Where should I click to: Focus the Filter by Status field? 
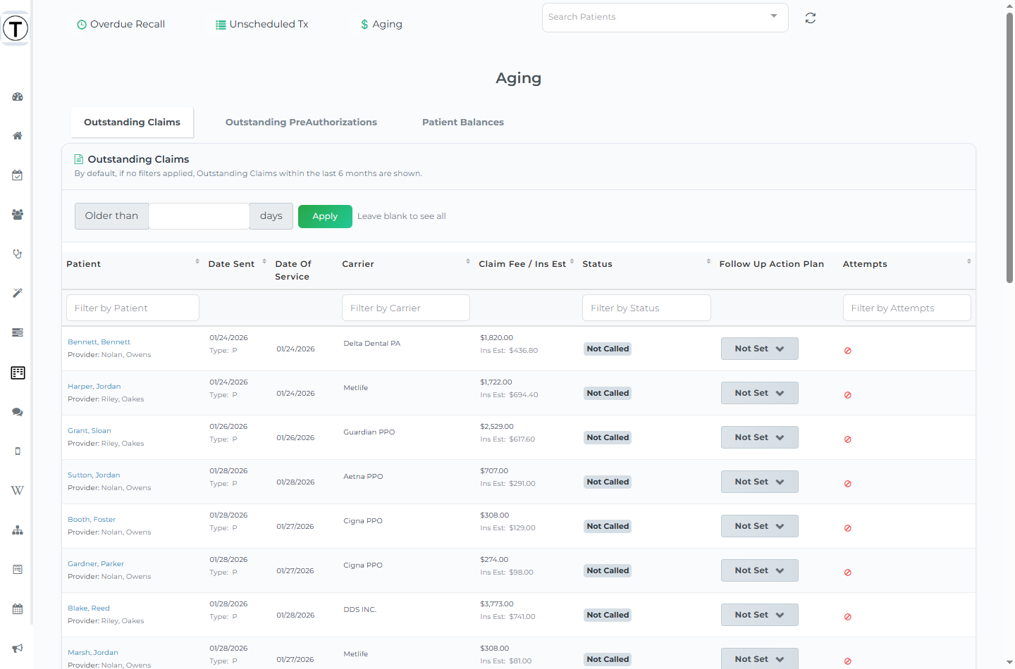pyautogui.click(x=646, y=308)
